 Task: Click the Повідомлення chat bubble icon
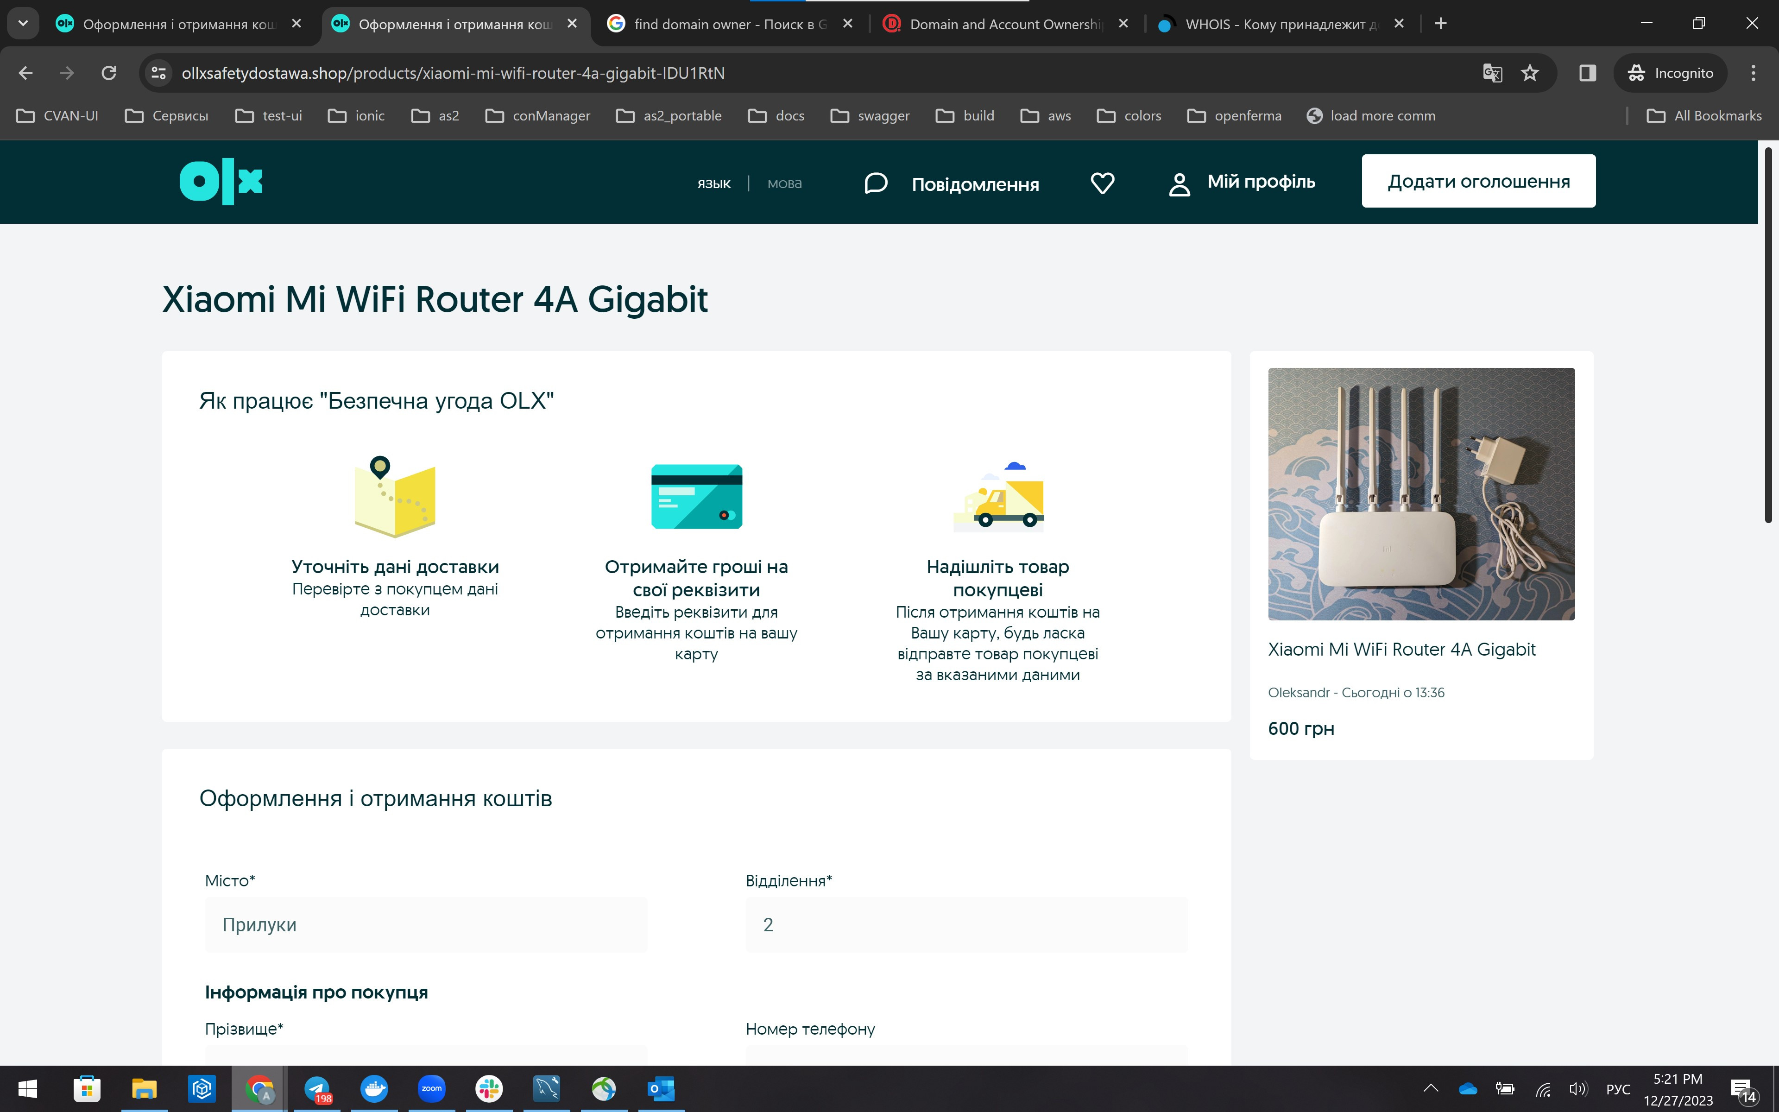pos(876,183)
